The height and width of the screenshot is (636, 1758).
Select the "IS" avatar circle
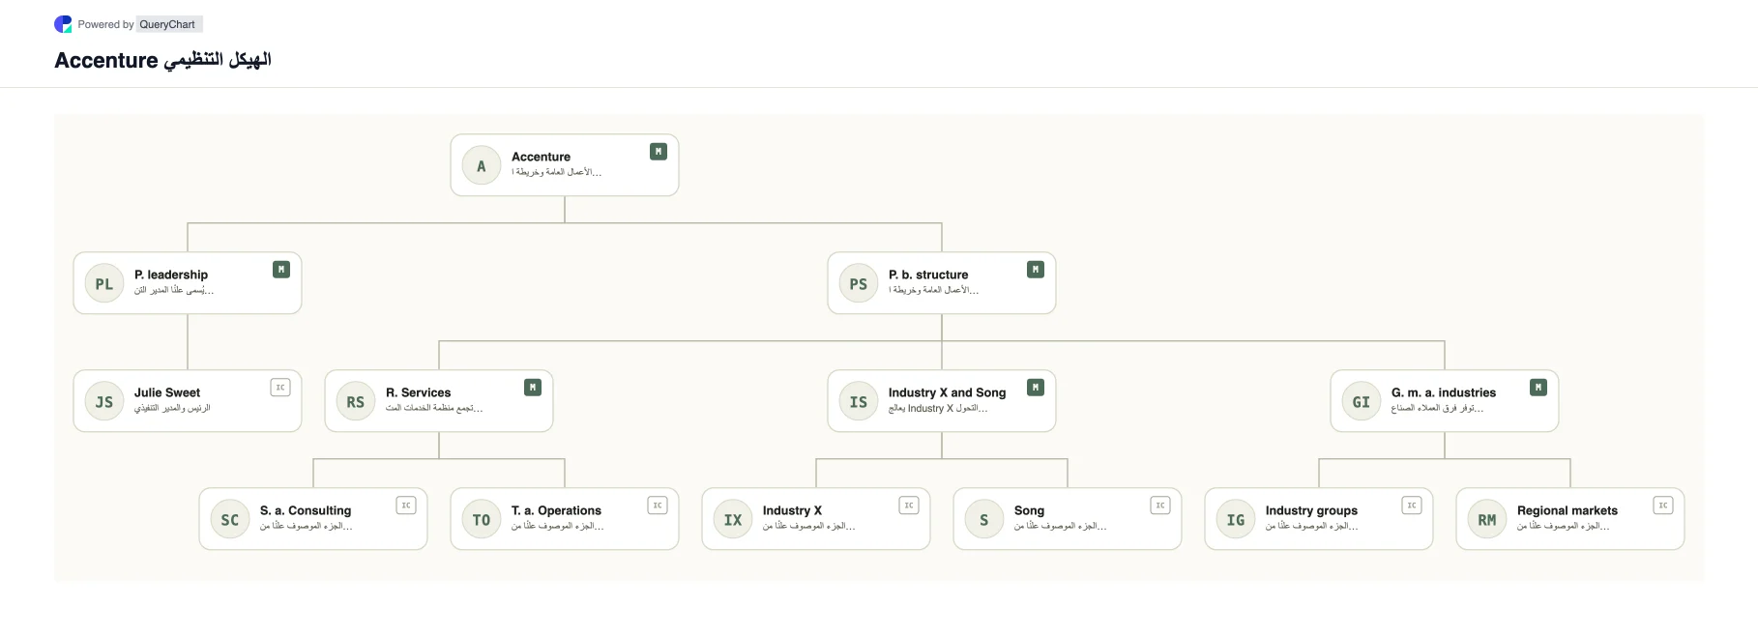click(859, 401)
